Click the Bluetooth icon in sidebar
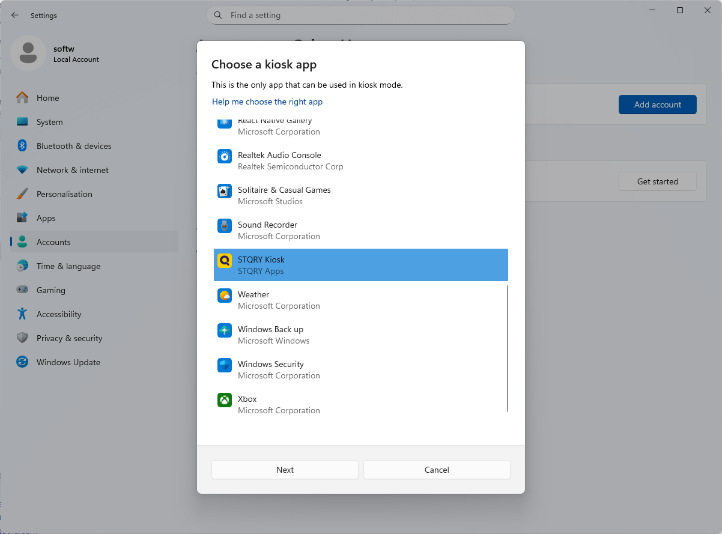 [22, 146]
